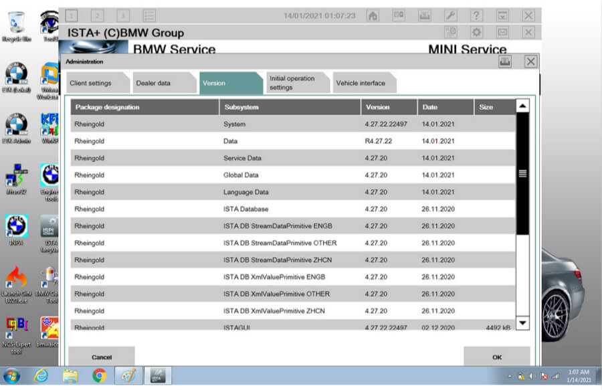
Task: Launch Google Chrome from the taskbar
Action: tap(100, 377)
